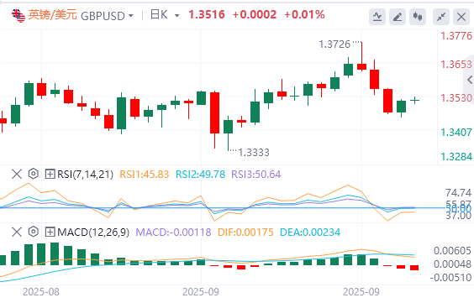Expand the RSI panel plus box
The height and width of the screenshot is (303, 474).
pyautogui.click(x=50, y=174)
